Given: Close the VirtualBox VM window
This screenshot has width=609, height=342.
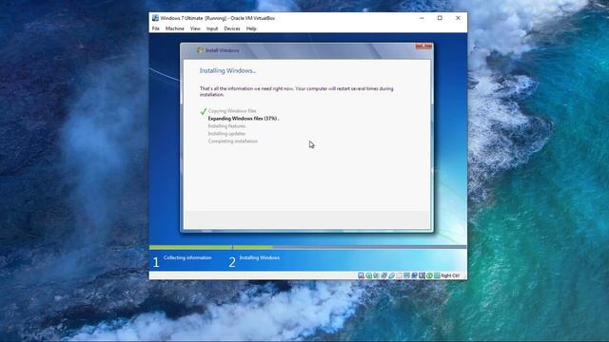Looking at the screenshot, I should pyautogui.click(x=458, y=18).
